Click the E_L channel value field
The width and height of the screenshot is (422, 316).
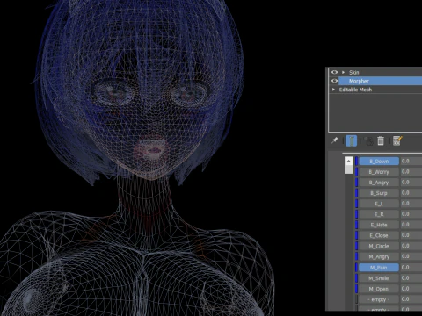click(x=411, y=204)
